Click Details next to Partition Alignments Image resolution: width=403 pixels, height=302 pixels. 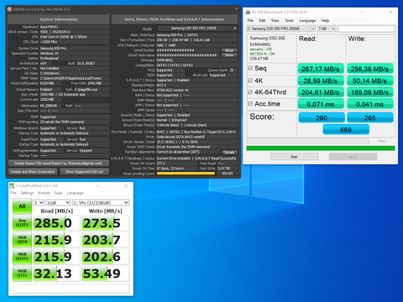point(229,152)
